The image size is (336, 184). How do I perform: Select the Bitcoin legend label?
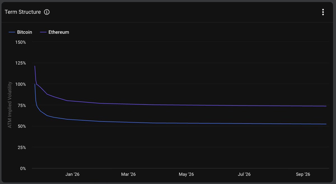tap(25, 32)
